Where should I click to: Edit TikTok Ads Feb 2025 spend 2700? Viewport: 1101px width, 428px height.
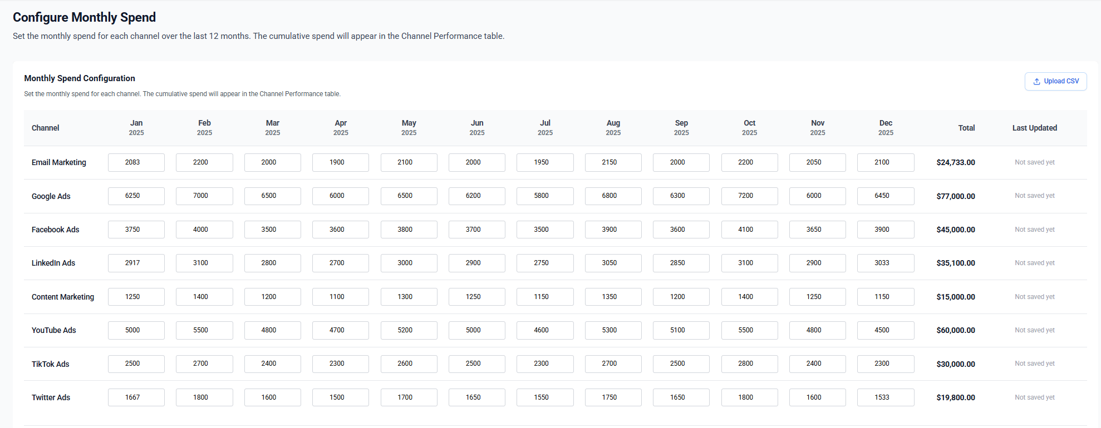pyautogui.click(x=204, y=364)
